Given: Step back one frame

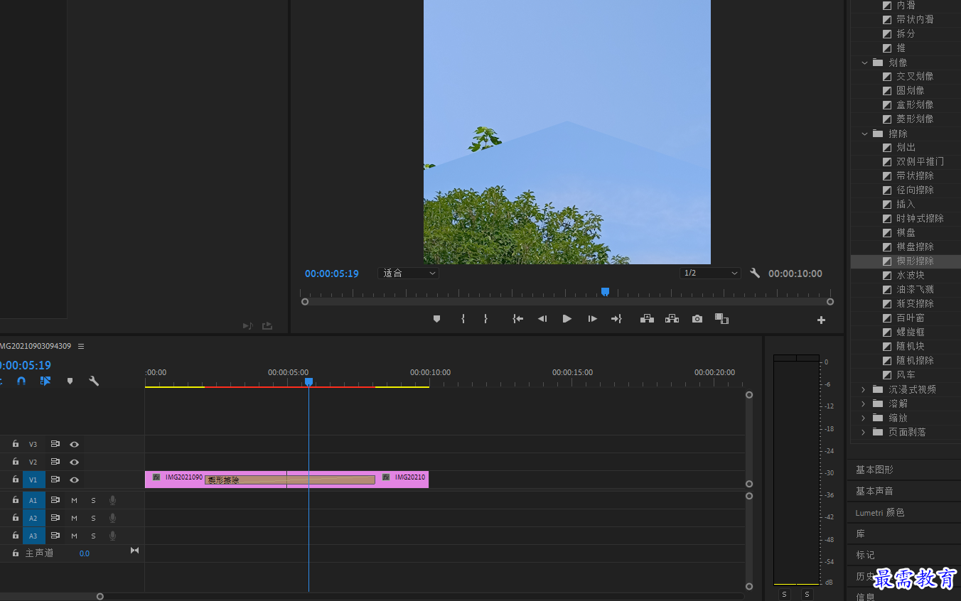Looking at the screenshot, I should coord(542,319).
